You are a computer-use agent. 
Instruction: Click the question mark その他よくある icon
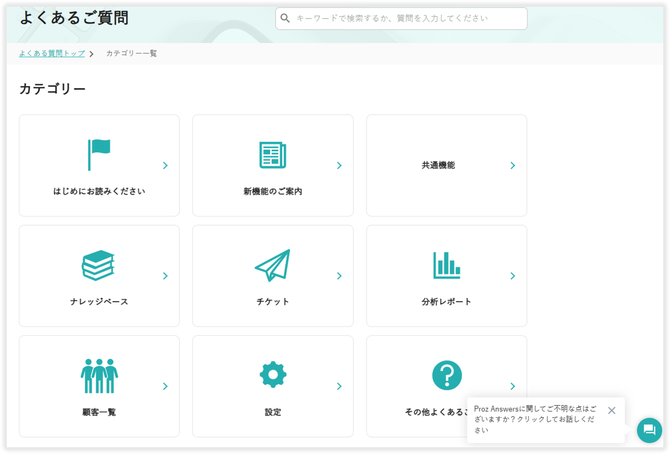(447, 375)
